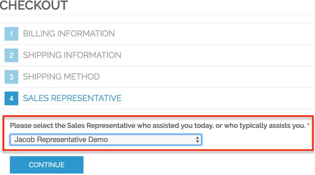The width and height of the screenshot is (315, 175).
Task: Click blank space in Shipping Method row
Action: [x=209, y=77]
